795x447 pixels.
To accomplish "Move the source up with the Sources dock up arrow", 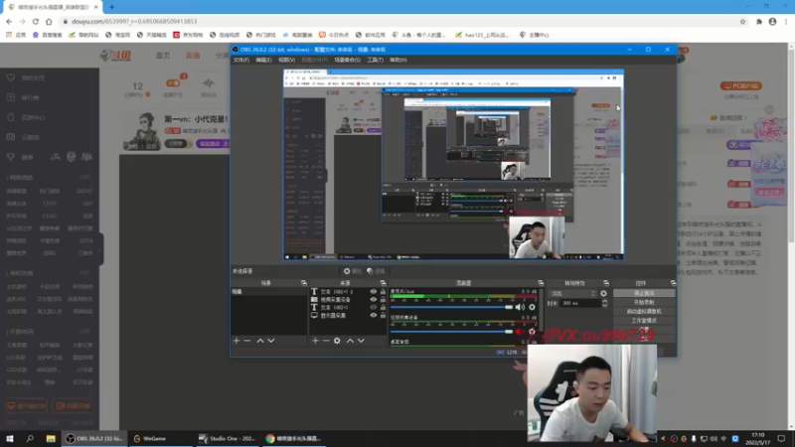I will click(350, 341).
